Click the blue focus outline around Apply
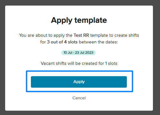Screen dimensions: 160x115 pyautogui.click(x=80, y=71)
